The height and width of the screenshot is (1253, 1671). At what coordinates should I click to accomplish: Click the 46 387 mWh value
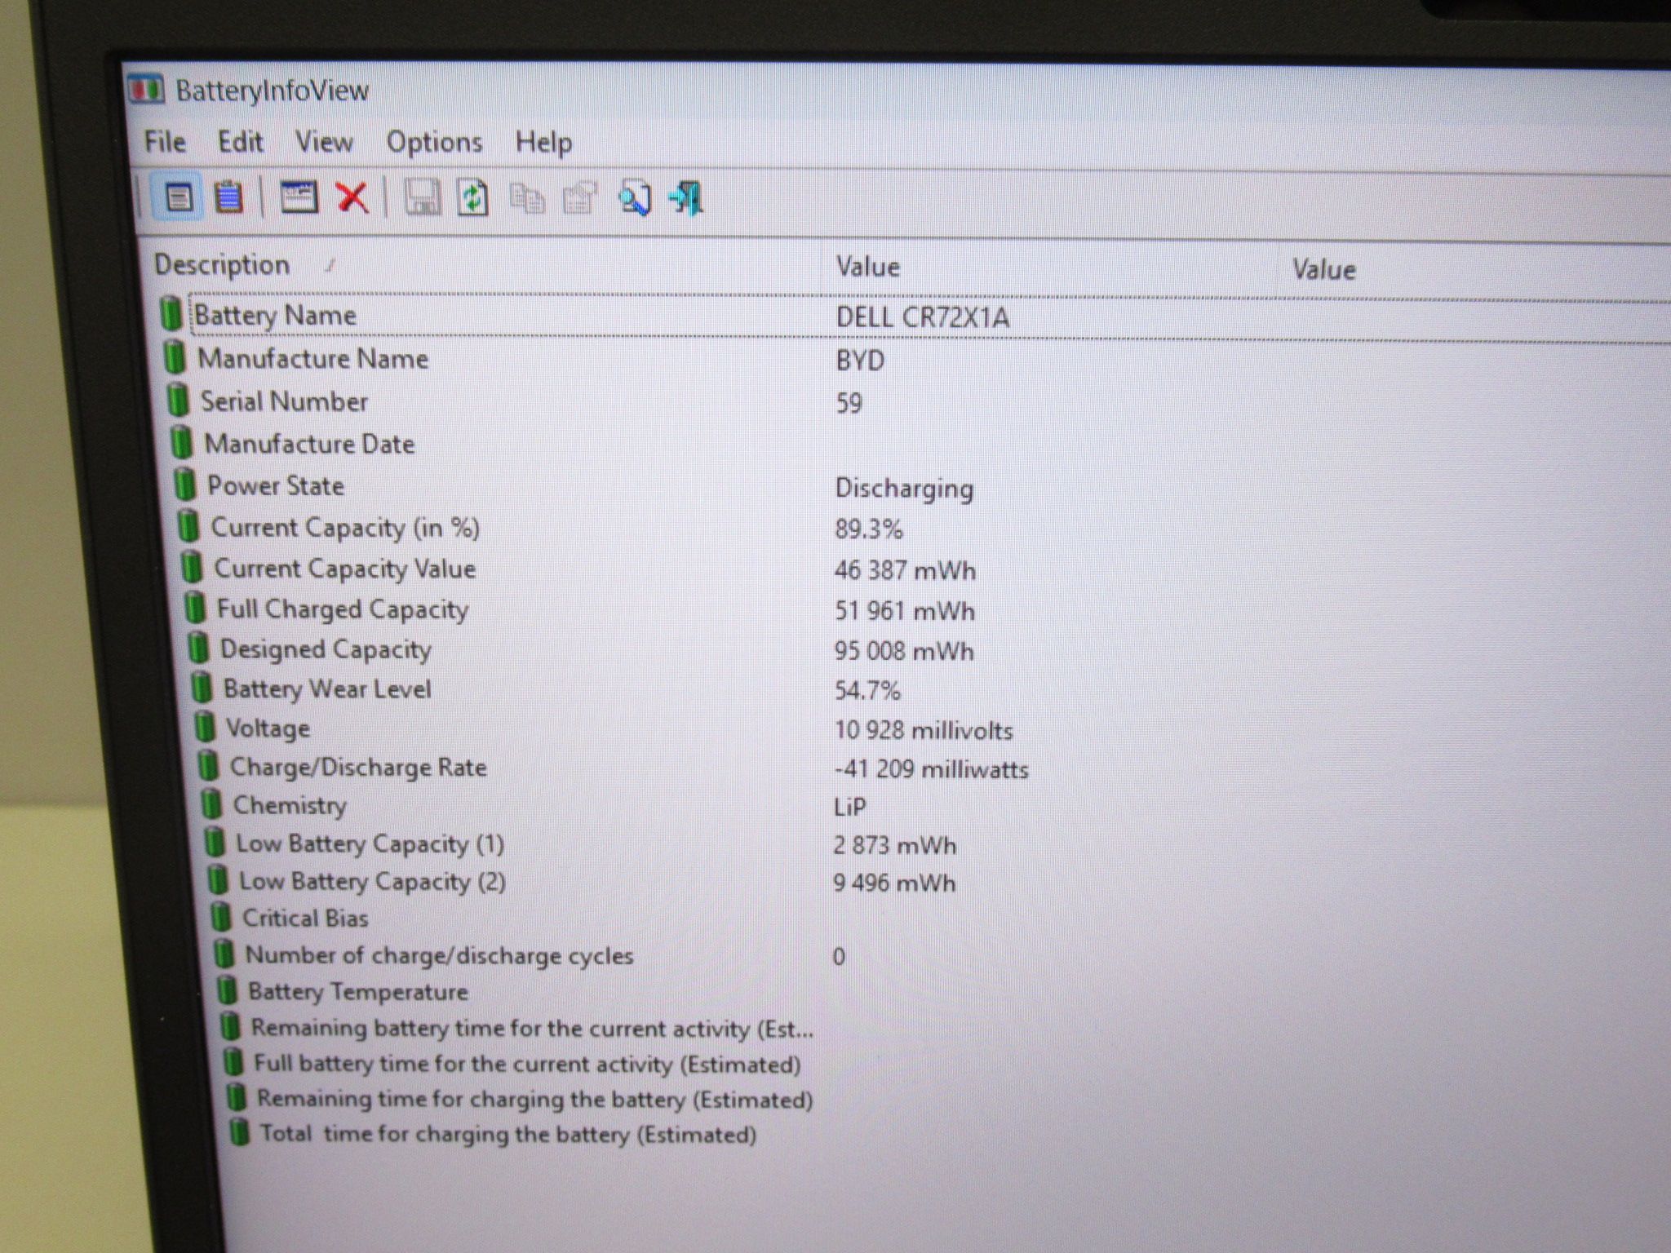pyautogui.click(x=905, y=570)
